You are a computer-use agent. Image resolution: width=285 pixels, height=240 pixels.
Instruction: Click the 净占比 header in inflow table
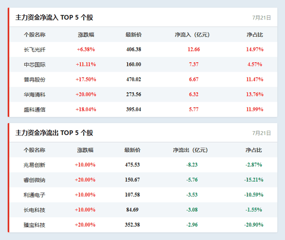[x=255, y=35]
